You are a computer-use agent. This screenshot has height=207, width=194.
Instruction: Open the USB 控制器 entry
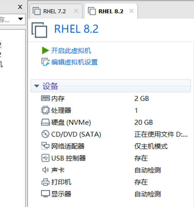[69, 158]
